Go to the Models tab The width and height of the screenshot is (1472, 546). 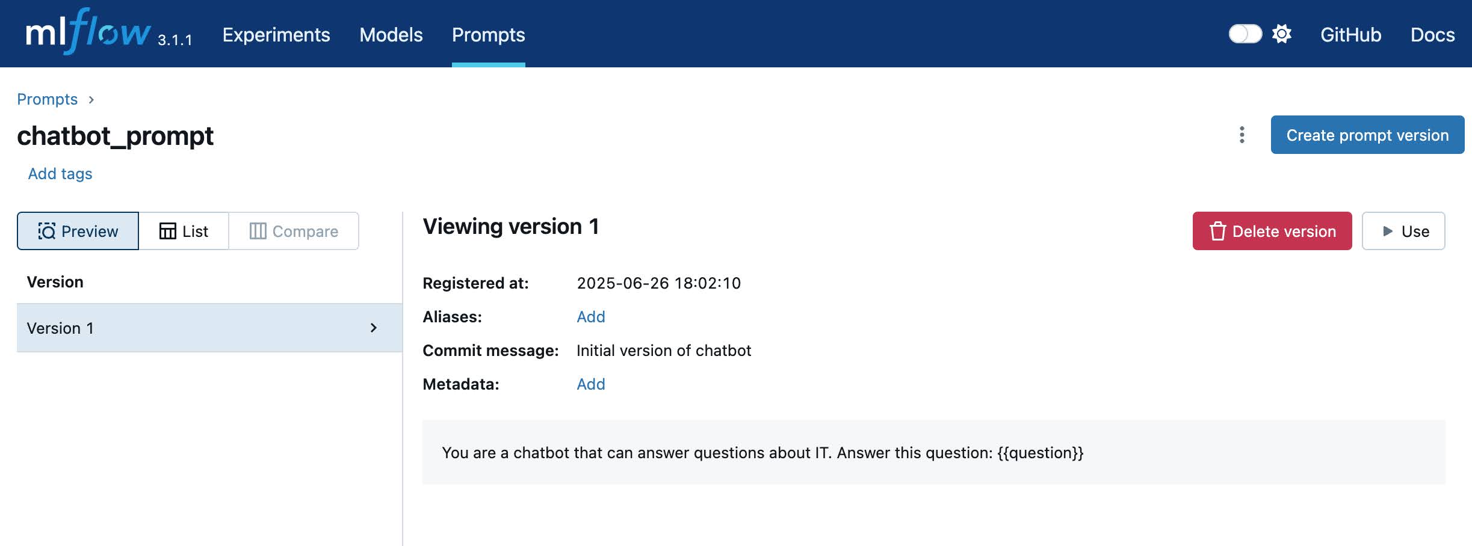[x=391, y=35]
